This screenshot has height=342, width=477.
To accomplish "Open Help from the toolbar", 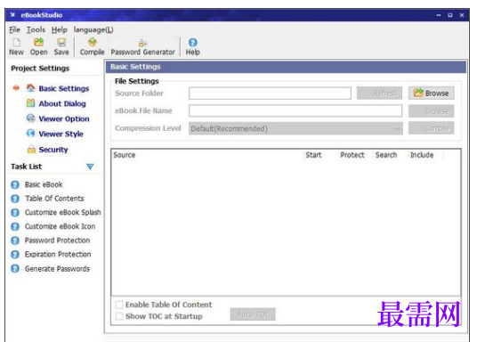I will click(x=193, y=46).
